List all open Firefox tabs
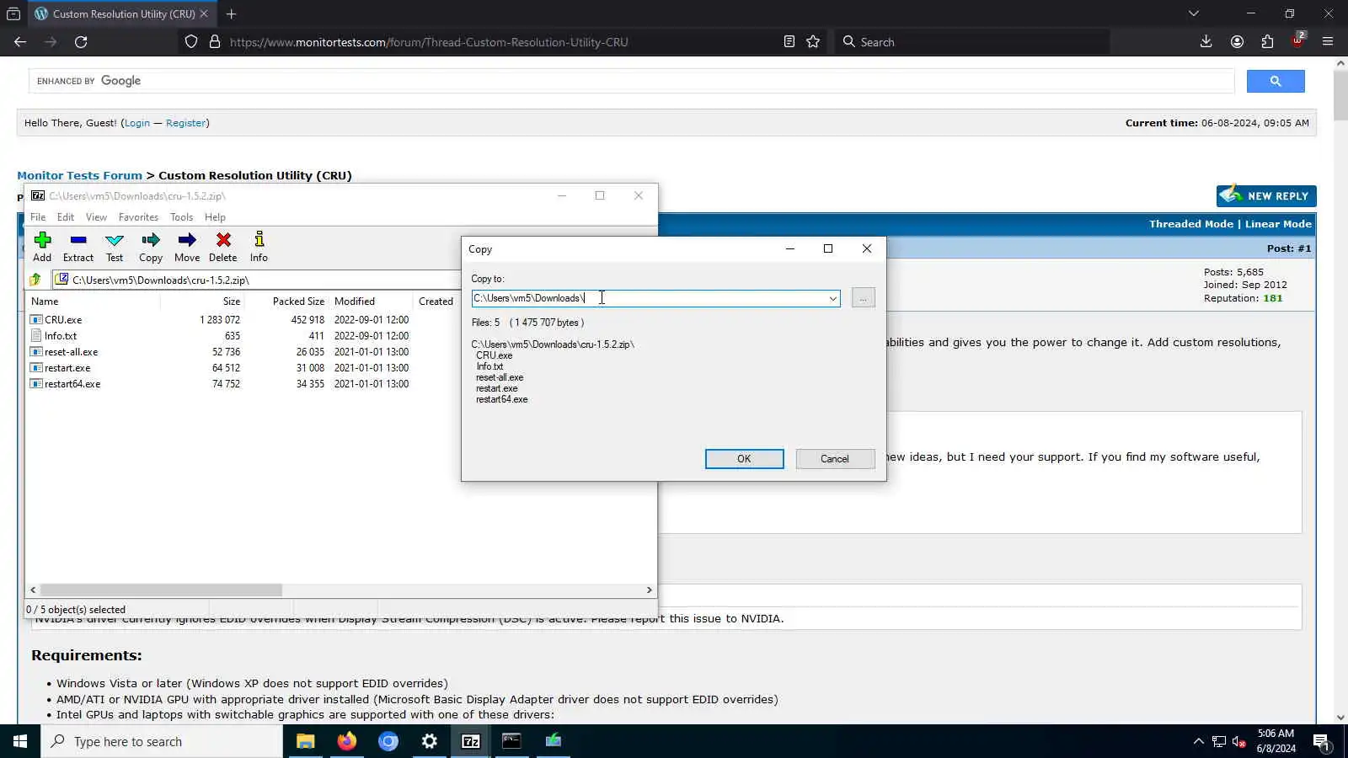1348x758 pixels. tap(1194, 13)
